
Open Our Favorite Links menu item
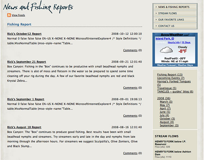point(175,20)
